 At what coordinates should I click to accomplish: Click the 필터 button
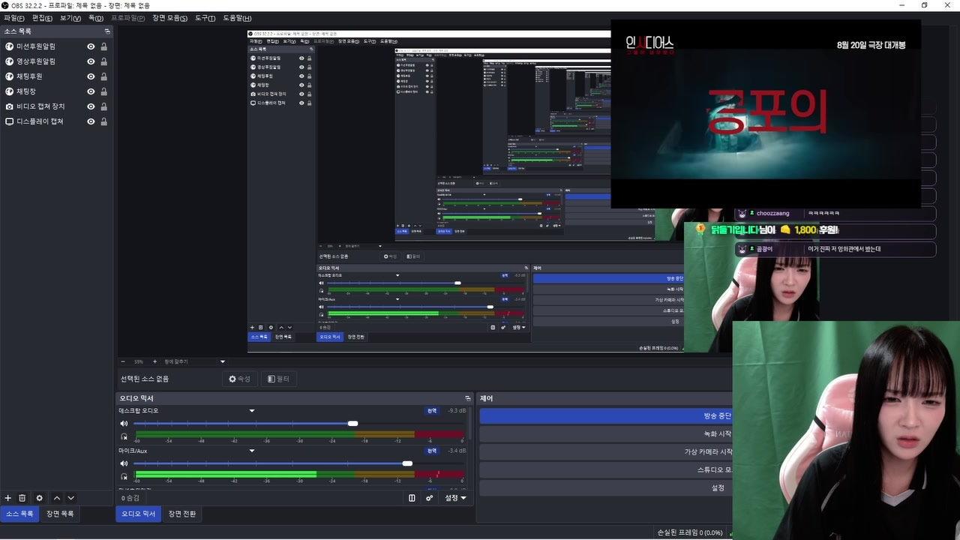(279, 379)
